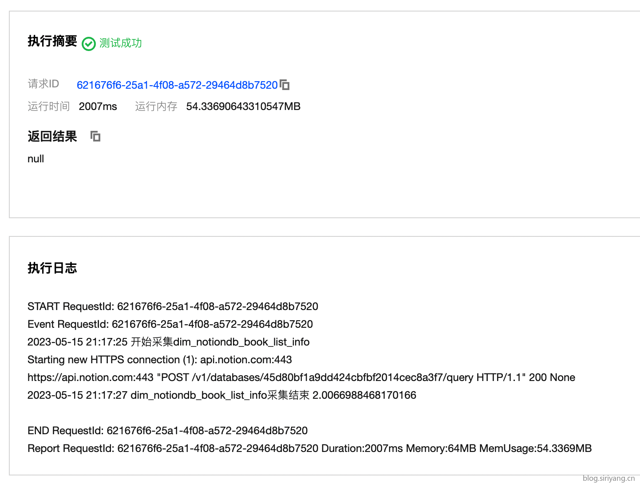Click the 采集结束 log line

(222, 395)
